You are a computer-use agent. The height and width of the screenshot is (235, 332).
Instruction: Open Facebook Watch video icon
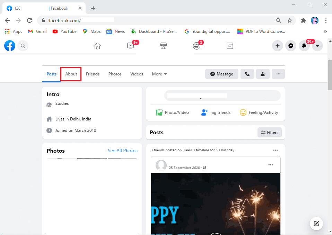(x=130, y=46)
